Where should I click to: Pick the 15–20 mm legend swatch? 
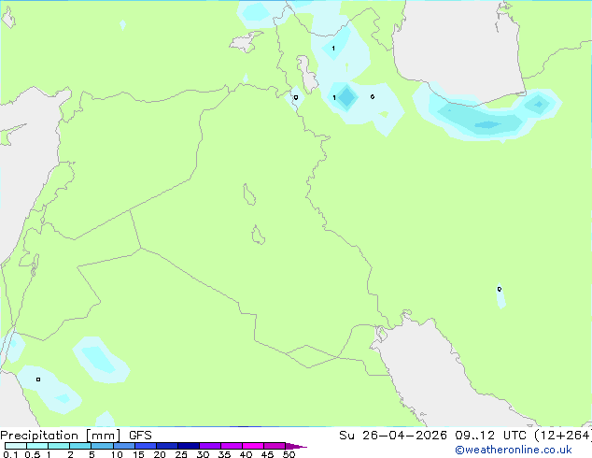click(146, 446)
